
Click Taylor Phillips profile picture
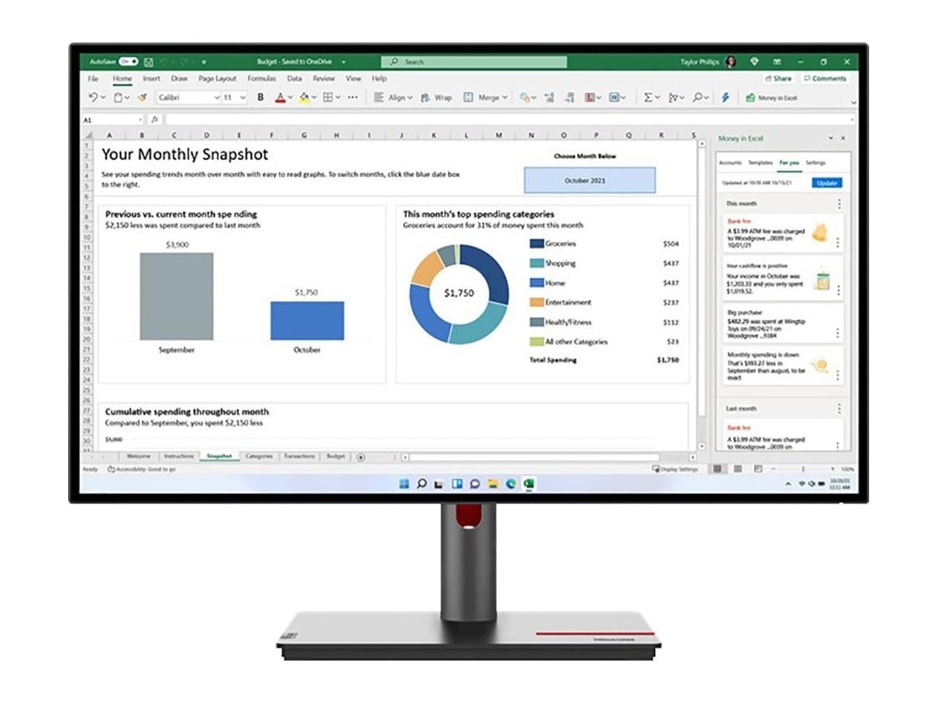click(731, 62)
